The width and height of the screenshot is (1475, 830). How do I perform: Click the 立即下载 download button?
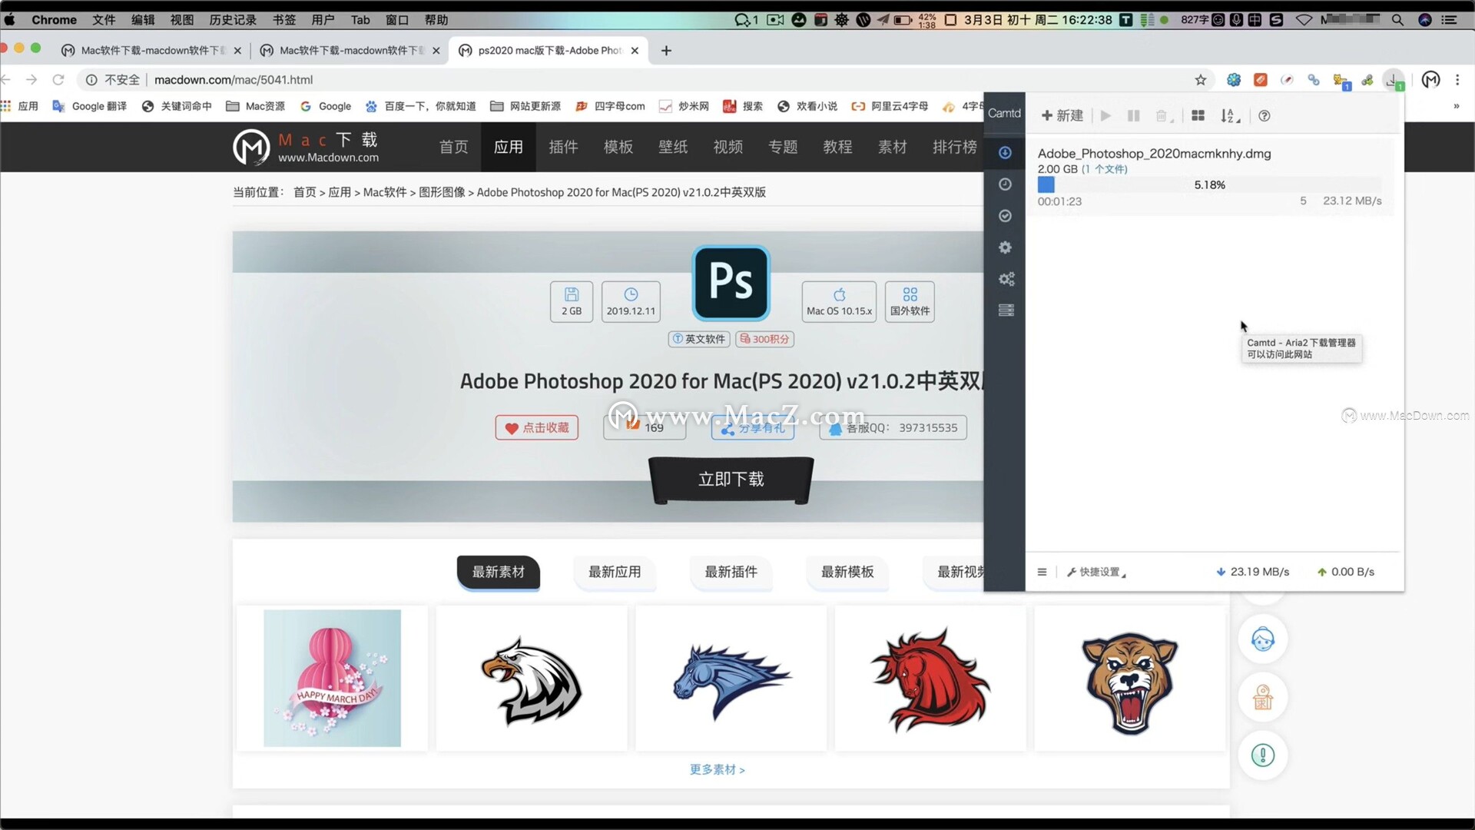731,480
